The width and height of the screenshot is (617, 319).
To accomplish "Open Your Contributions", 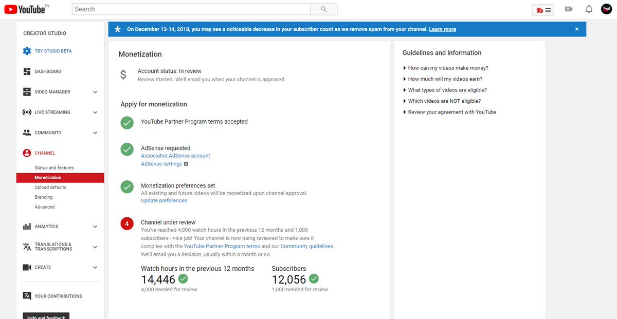I will pyautogui.click(x=58, y=296).
